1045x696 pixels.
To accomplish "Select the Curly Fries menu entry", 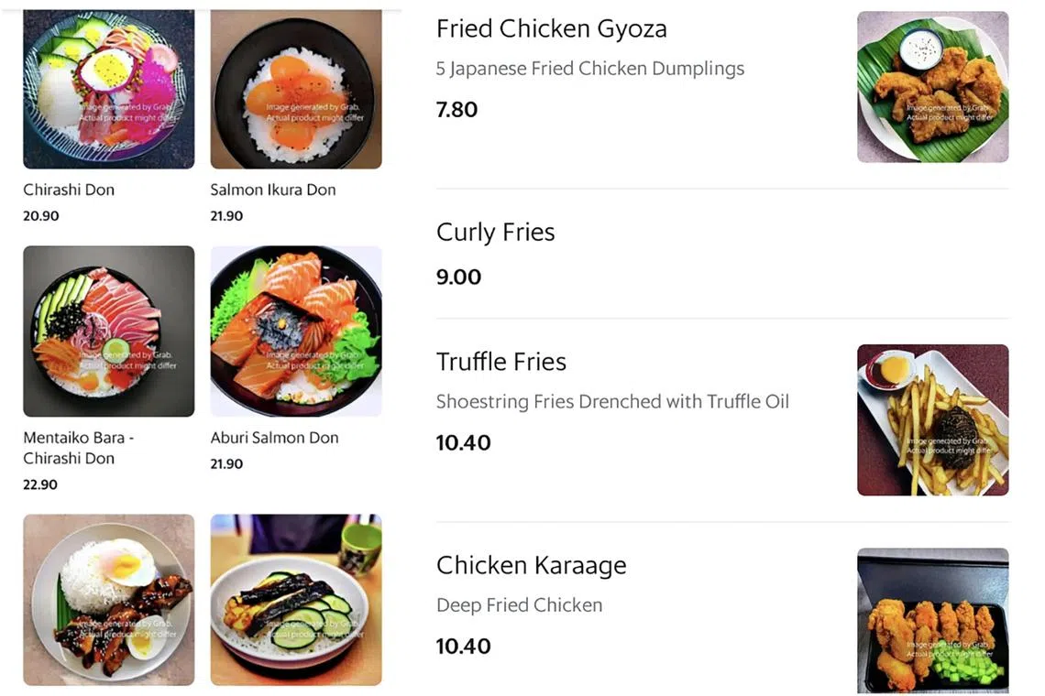I will pyautogui.click(x=495, y=232).
